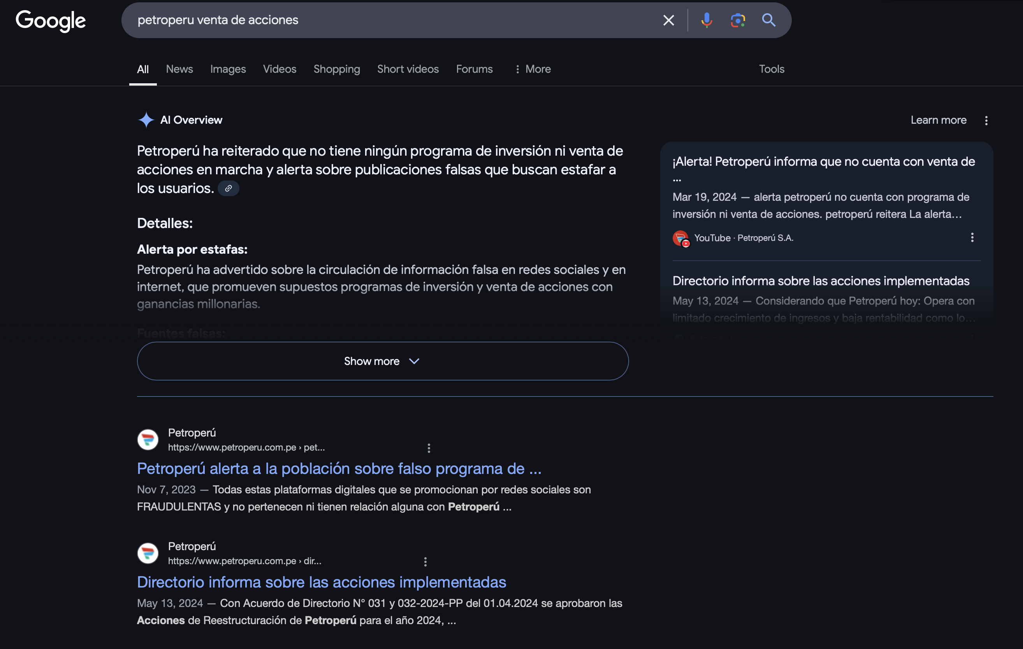This screenshot has height=649, width=1023.
Task: Open options for first Petroperú result
Action: click(429, 448)
